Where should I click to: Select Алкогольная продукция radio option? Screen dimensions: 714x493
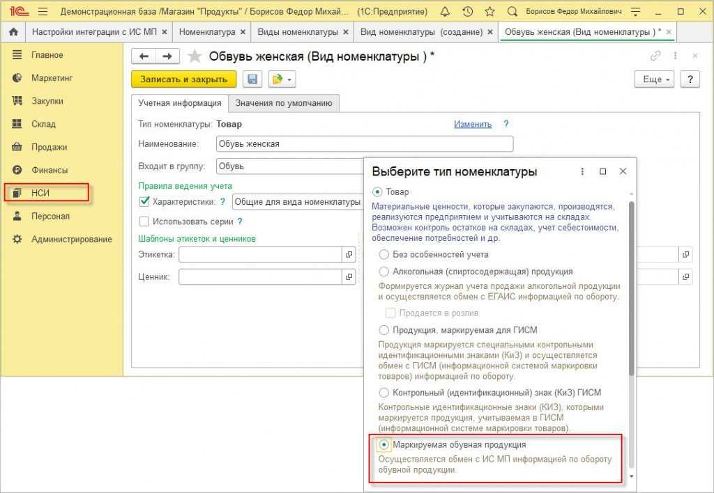tap(383, 272)
